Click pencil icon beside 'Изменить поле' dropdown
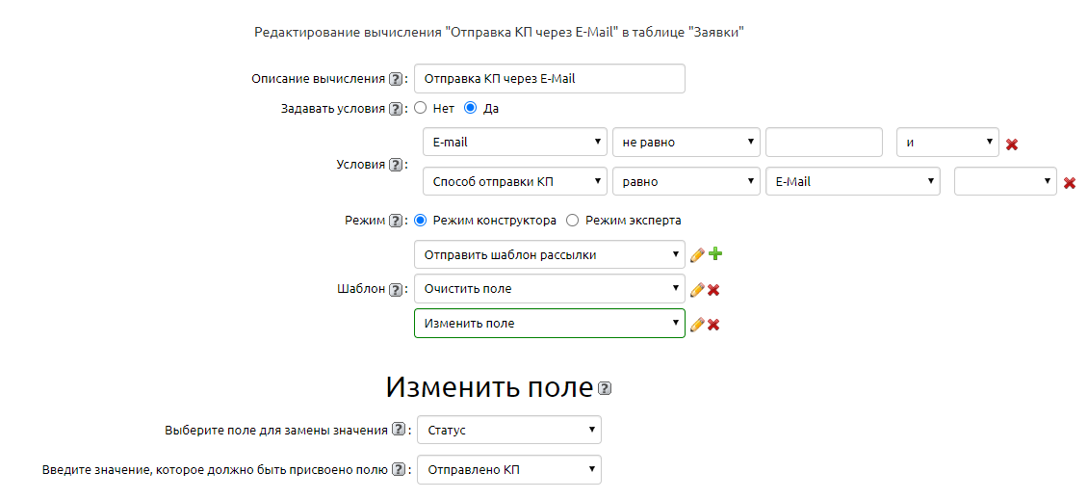 pos(697,325)
